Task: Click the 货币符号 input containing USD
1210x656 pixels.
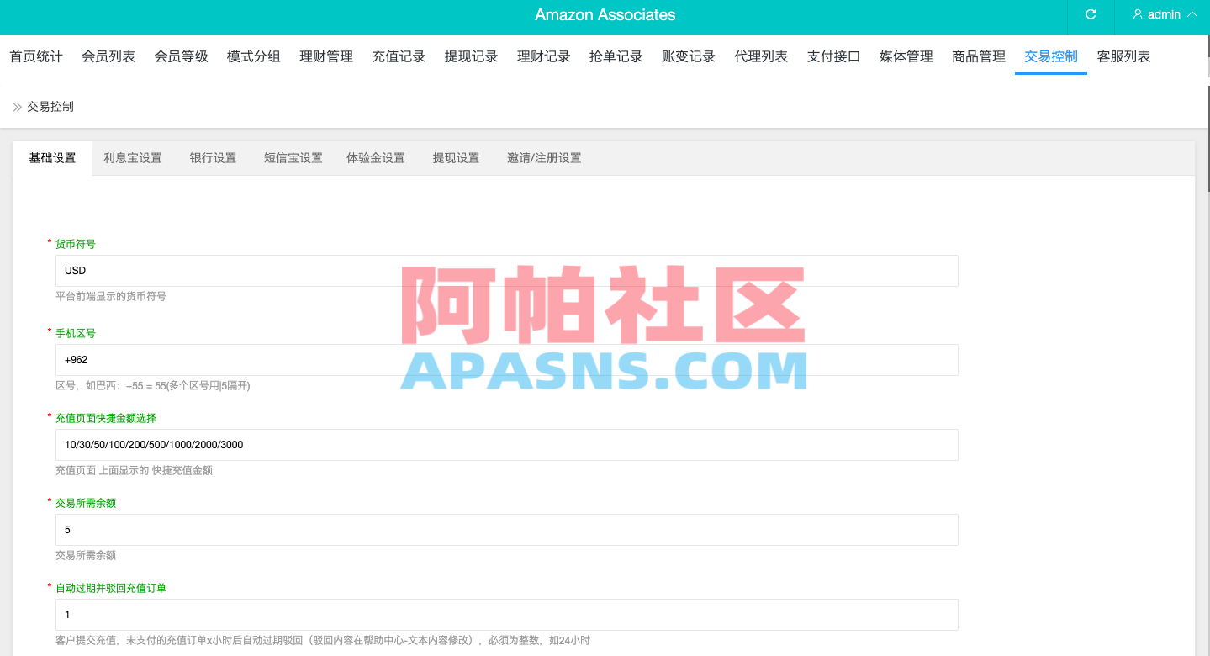Action: (x=506, y=271)
